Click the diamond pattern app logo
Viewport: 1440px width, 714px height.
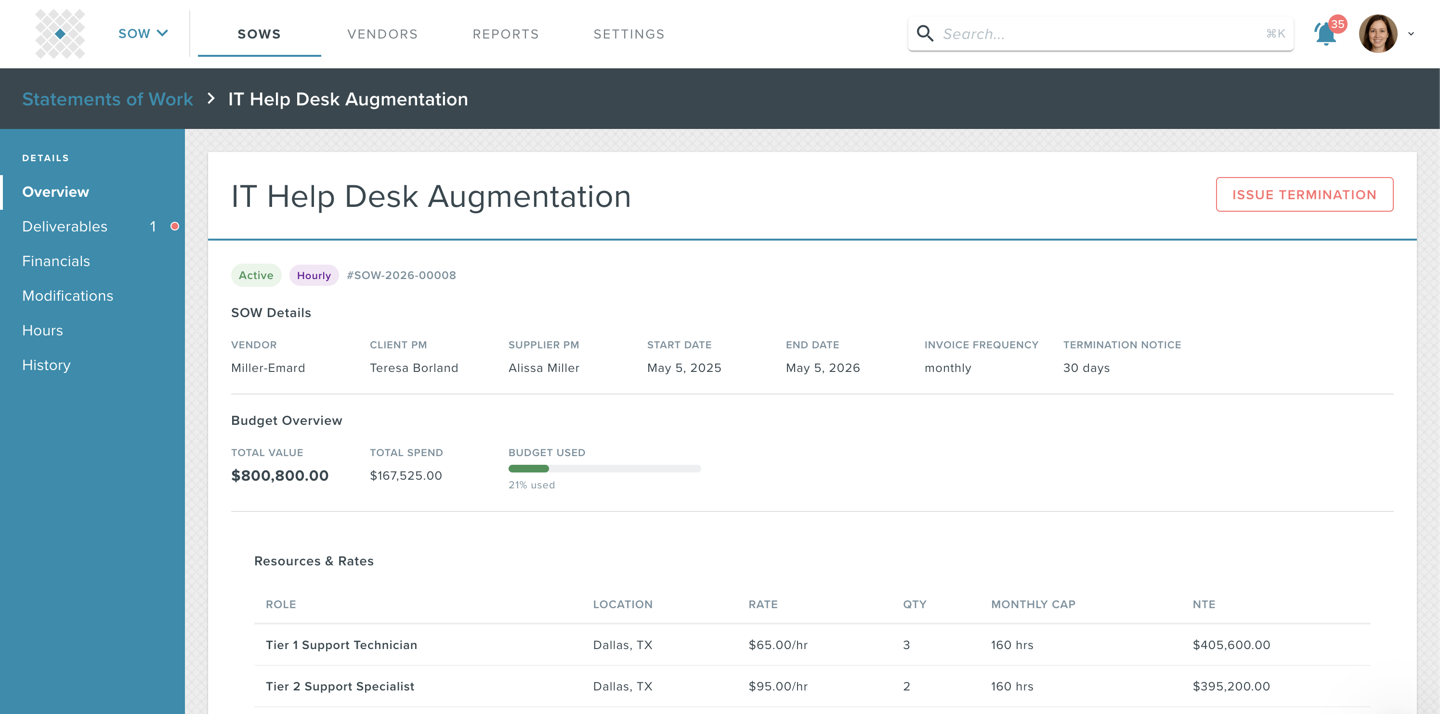tap(60, 34)
